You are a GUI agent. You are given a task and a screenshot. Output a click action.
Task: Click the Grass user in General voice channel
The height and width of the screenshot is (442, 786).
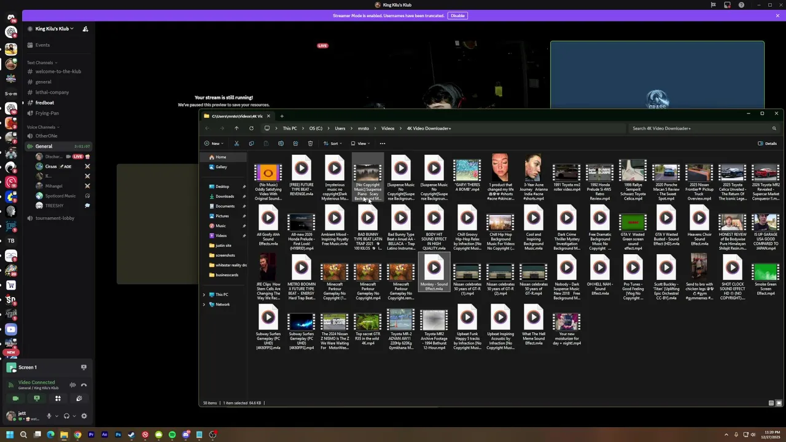(51, 166)
